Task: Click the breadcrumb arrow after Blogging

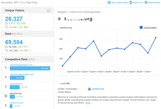Action: click(x=68, y=12)
